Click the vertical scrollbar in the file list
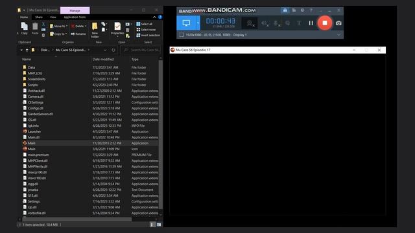The height and width of the screenshot is (233, 415). coord(160,135)
